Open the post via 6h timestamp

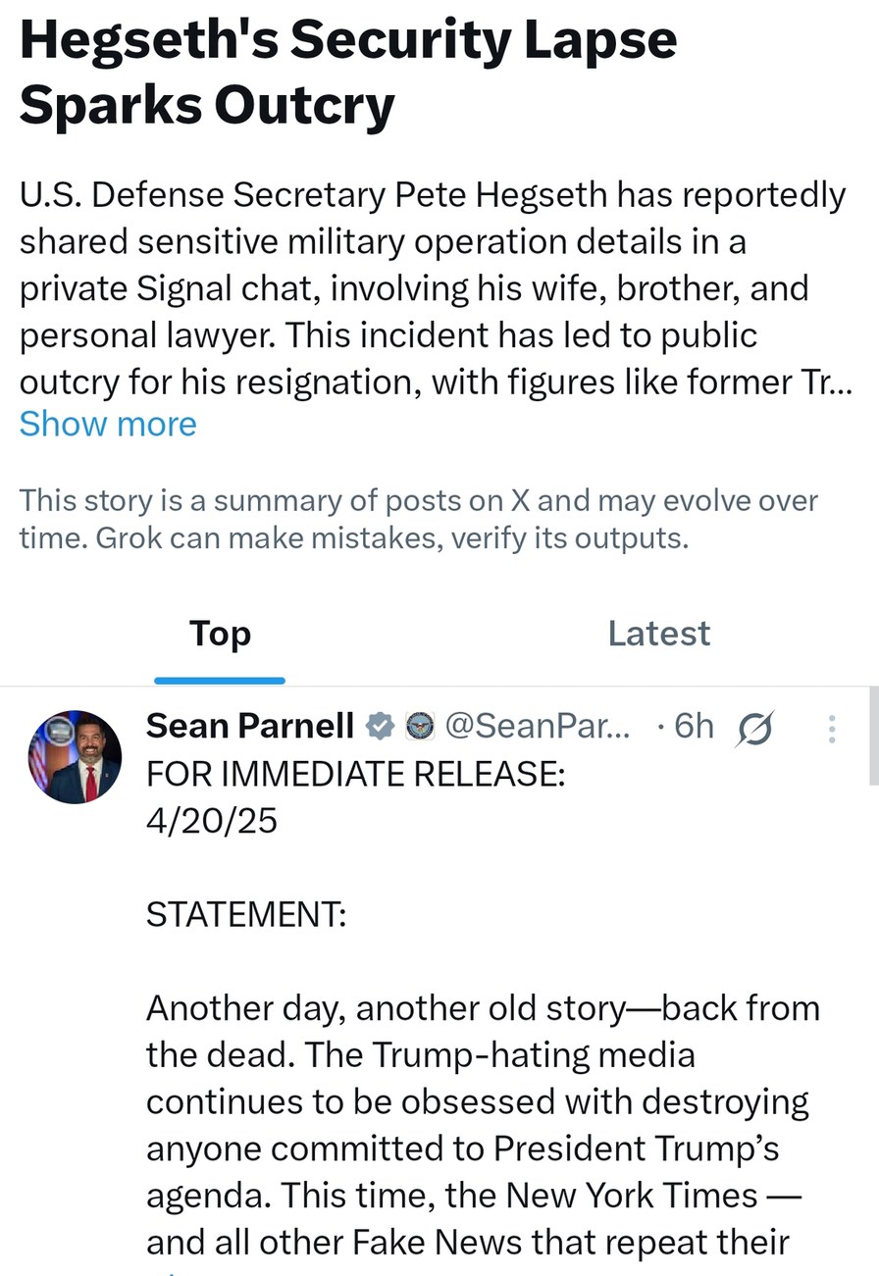694,727
